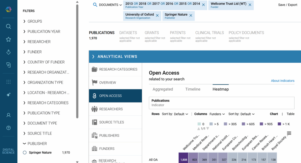
Task: Open the Columns Funders dropdown
Action: pos(217,114)
